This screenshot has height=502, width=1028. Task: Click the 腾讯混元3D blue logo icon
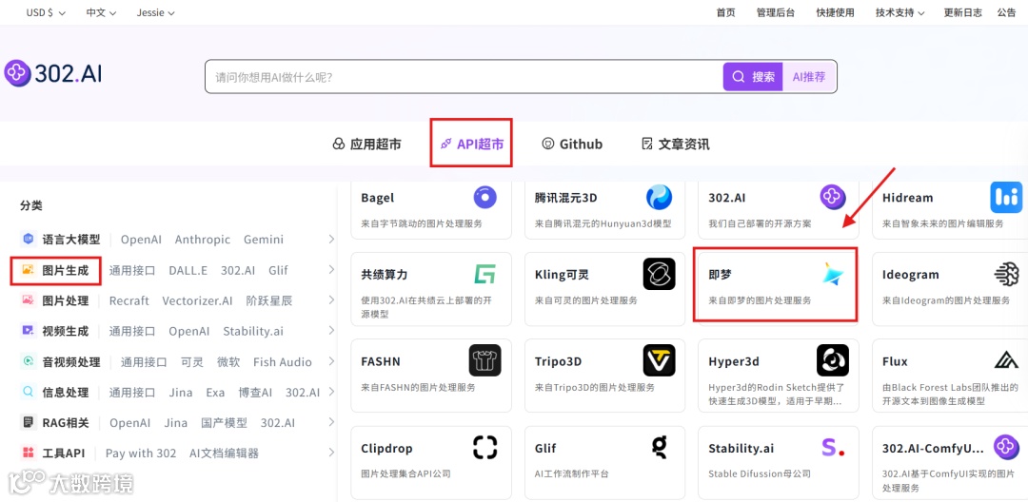click(659, 197)
